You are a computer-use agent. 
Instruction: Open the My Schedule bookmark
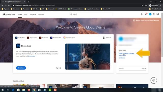coord(75,9)
